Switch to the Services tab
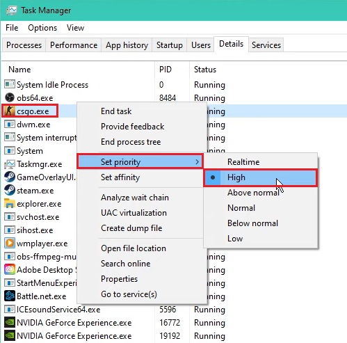The width and height of the screenshot is (347, 343). (x=266, y=45)
